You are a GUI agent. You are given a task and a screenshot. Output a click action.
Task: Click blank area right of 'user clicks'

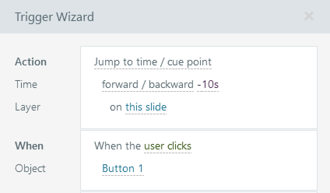[253, 146]
